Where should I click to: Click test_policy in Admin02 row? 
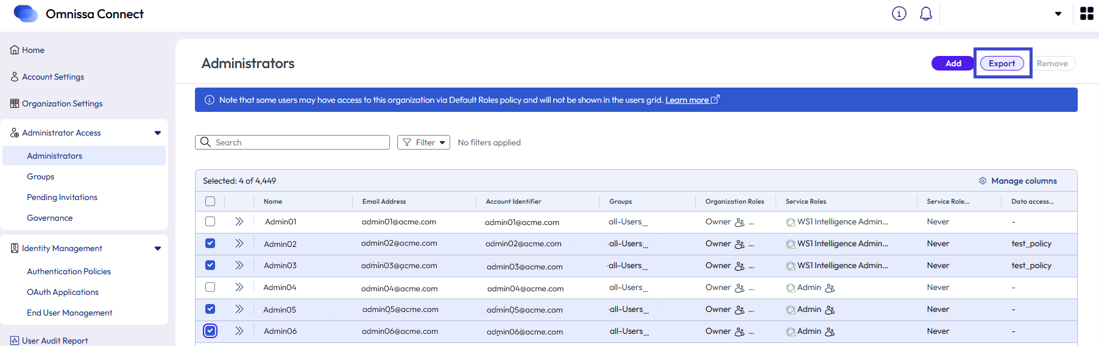[1031, 243]
